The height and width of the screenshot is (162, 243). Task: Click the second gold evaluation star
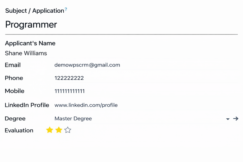[59, 130]
